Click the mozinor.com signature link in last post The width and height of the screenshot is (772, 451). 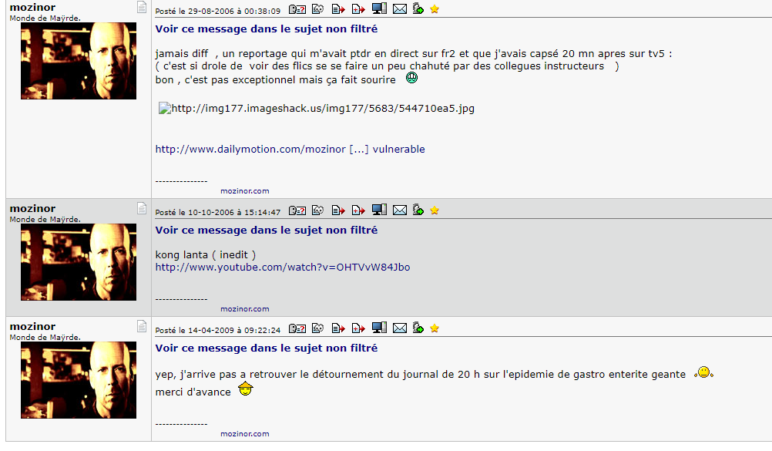(245, 434)
